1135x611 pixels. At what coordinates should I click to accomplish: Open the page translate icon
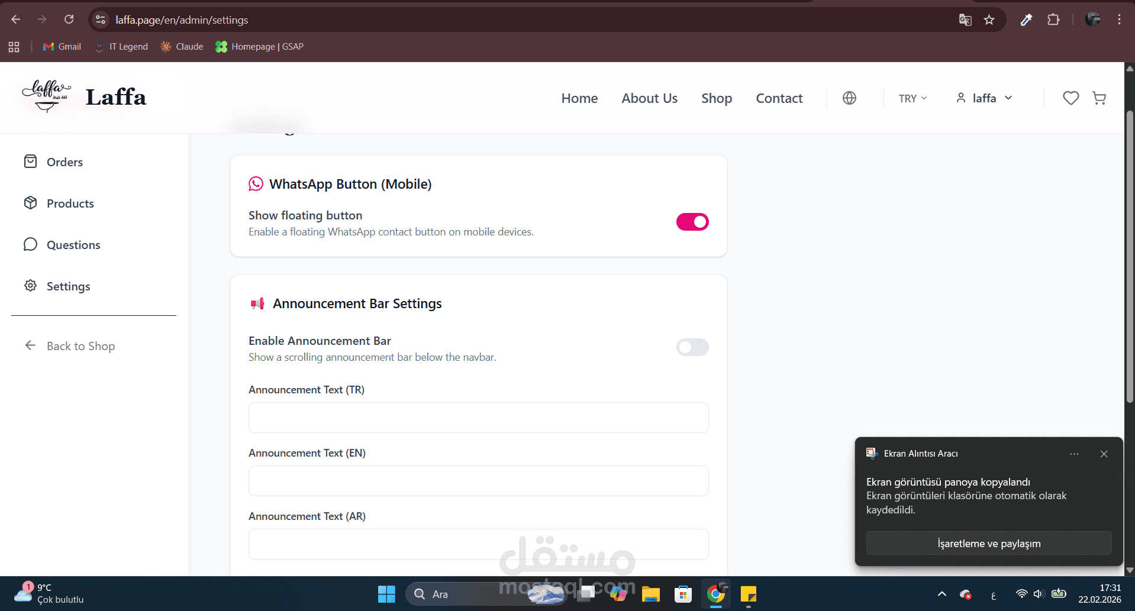point(965,20)
